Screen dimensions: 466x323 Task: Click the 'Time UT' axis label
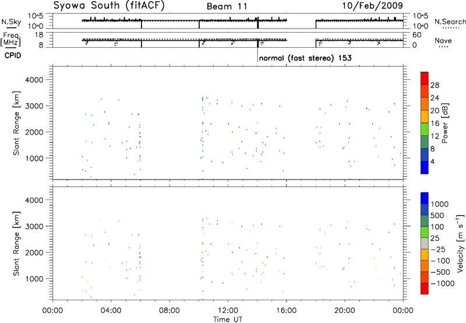click(x=228, y=320)
